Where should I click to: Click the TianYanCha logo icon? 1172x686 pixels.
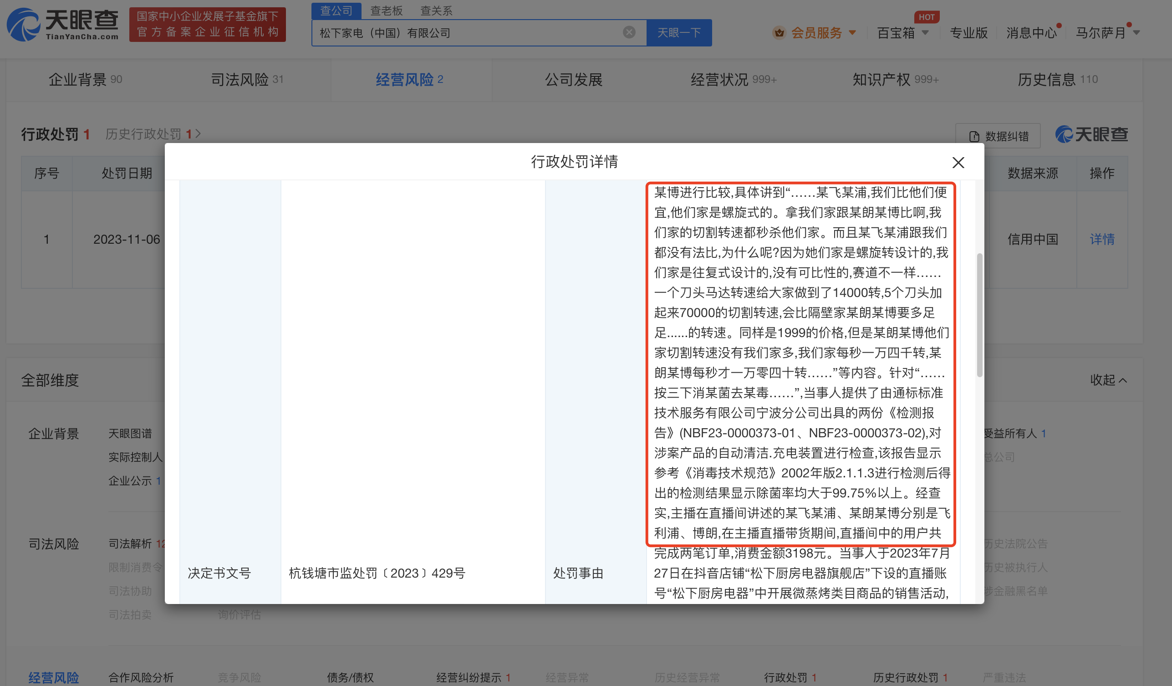[x=22, y=24]
